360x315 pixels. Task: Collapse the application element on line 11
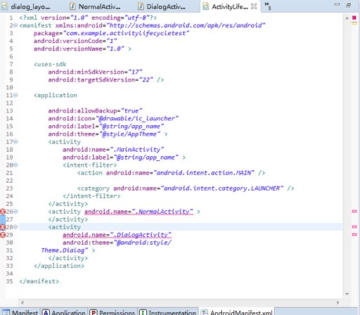point(15,95)
